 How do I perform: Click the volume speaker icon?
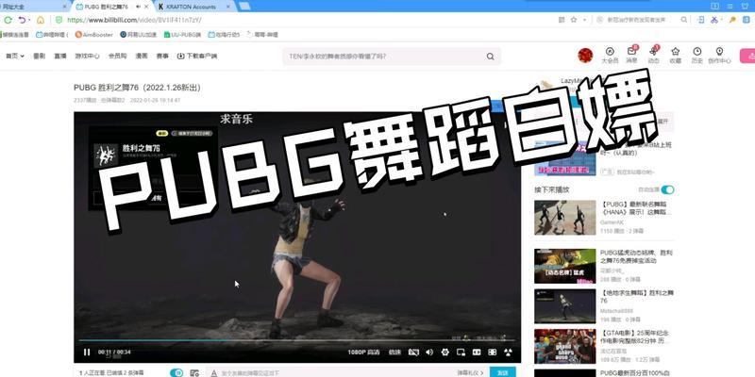click(429, 352)
